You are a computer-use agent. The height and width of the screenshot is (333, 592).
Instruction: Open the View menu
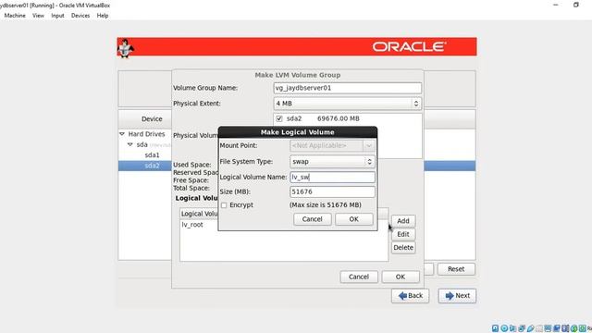38,16
